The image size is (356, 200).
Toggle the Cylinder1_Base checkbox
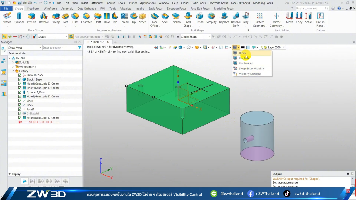(20, 92)
